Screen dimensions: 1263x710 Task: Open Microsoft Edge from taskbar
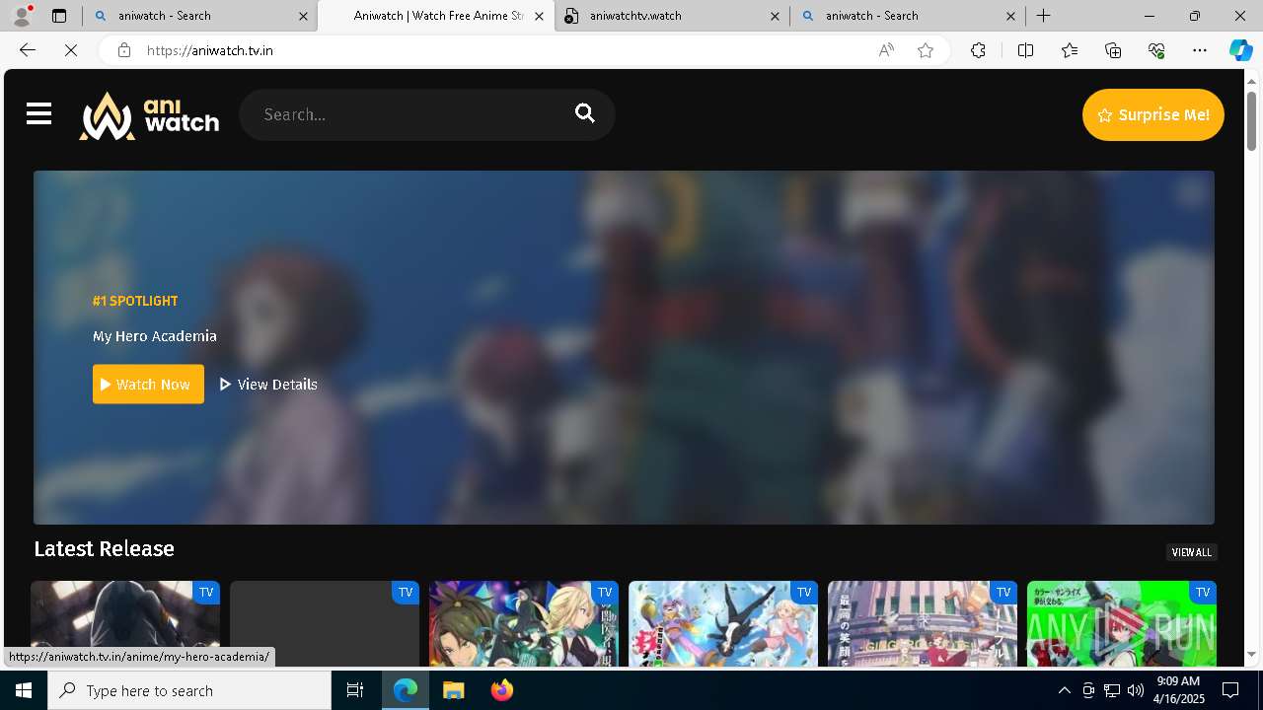(x=406, y=690)
